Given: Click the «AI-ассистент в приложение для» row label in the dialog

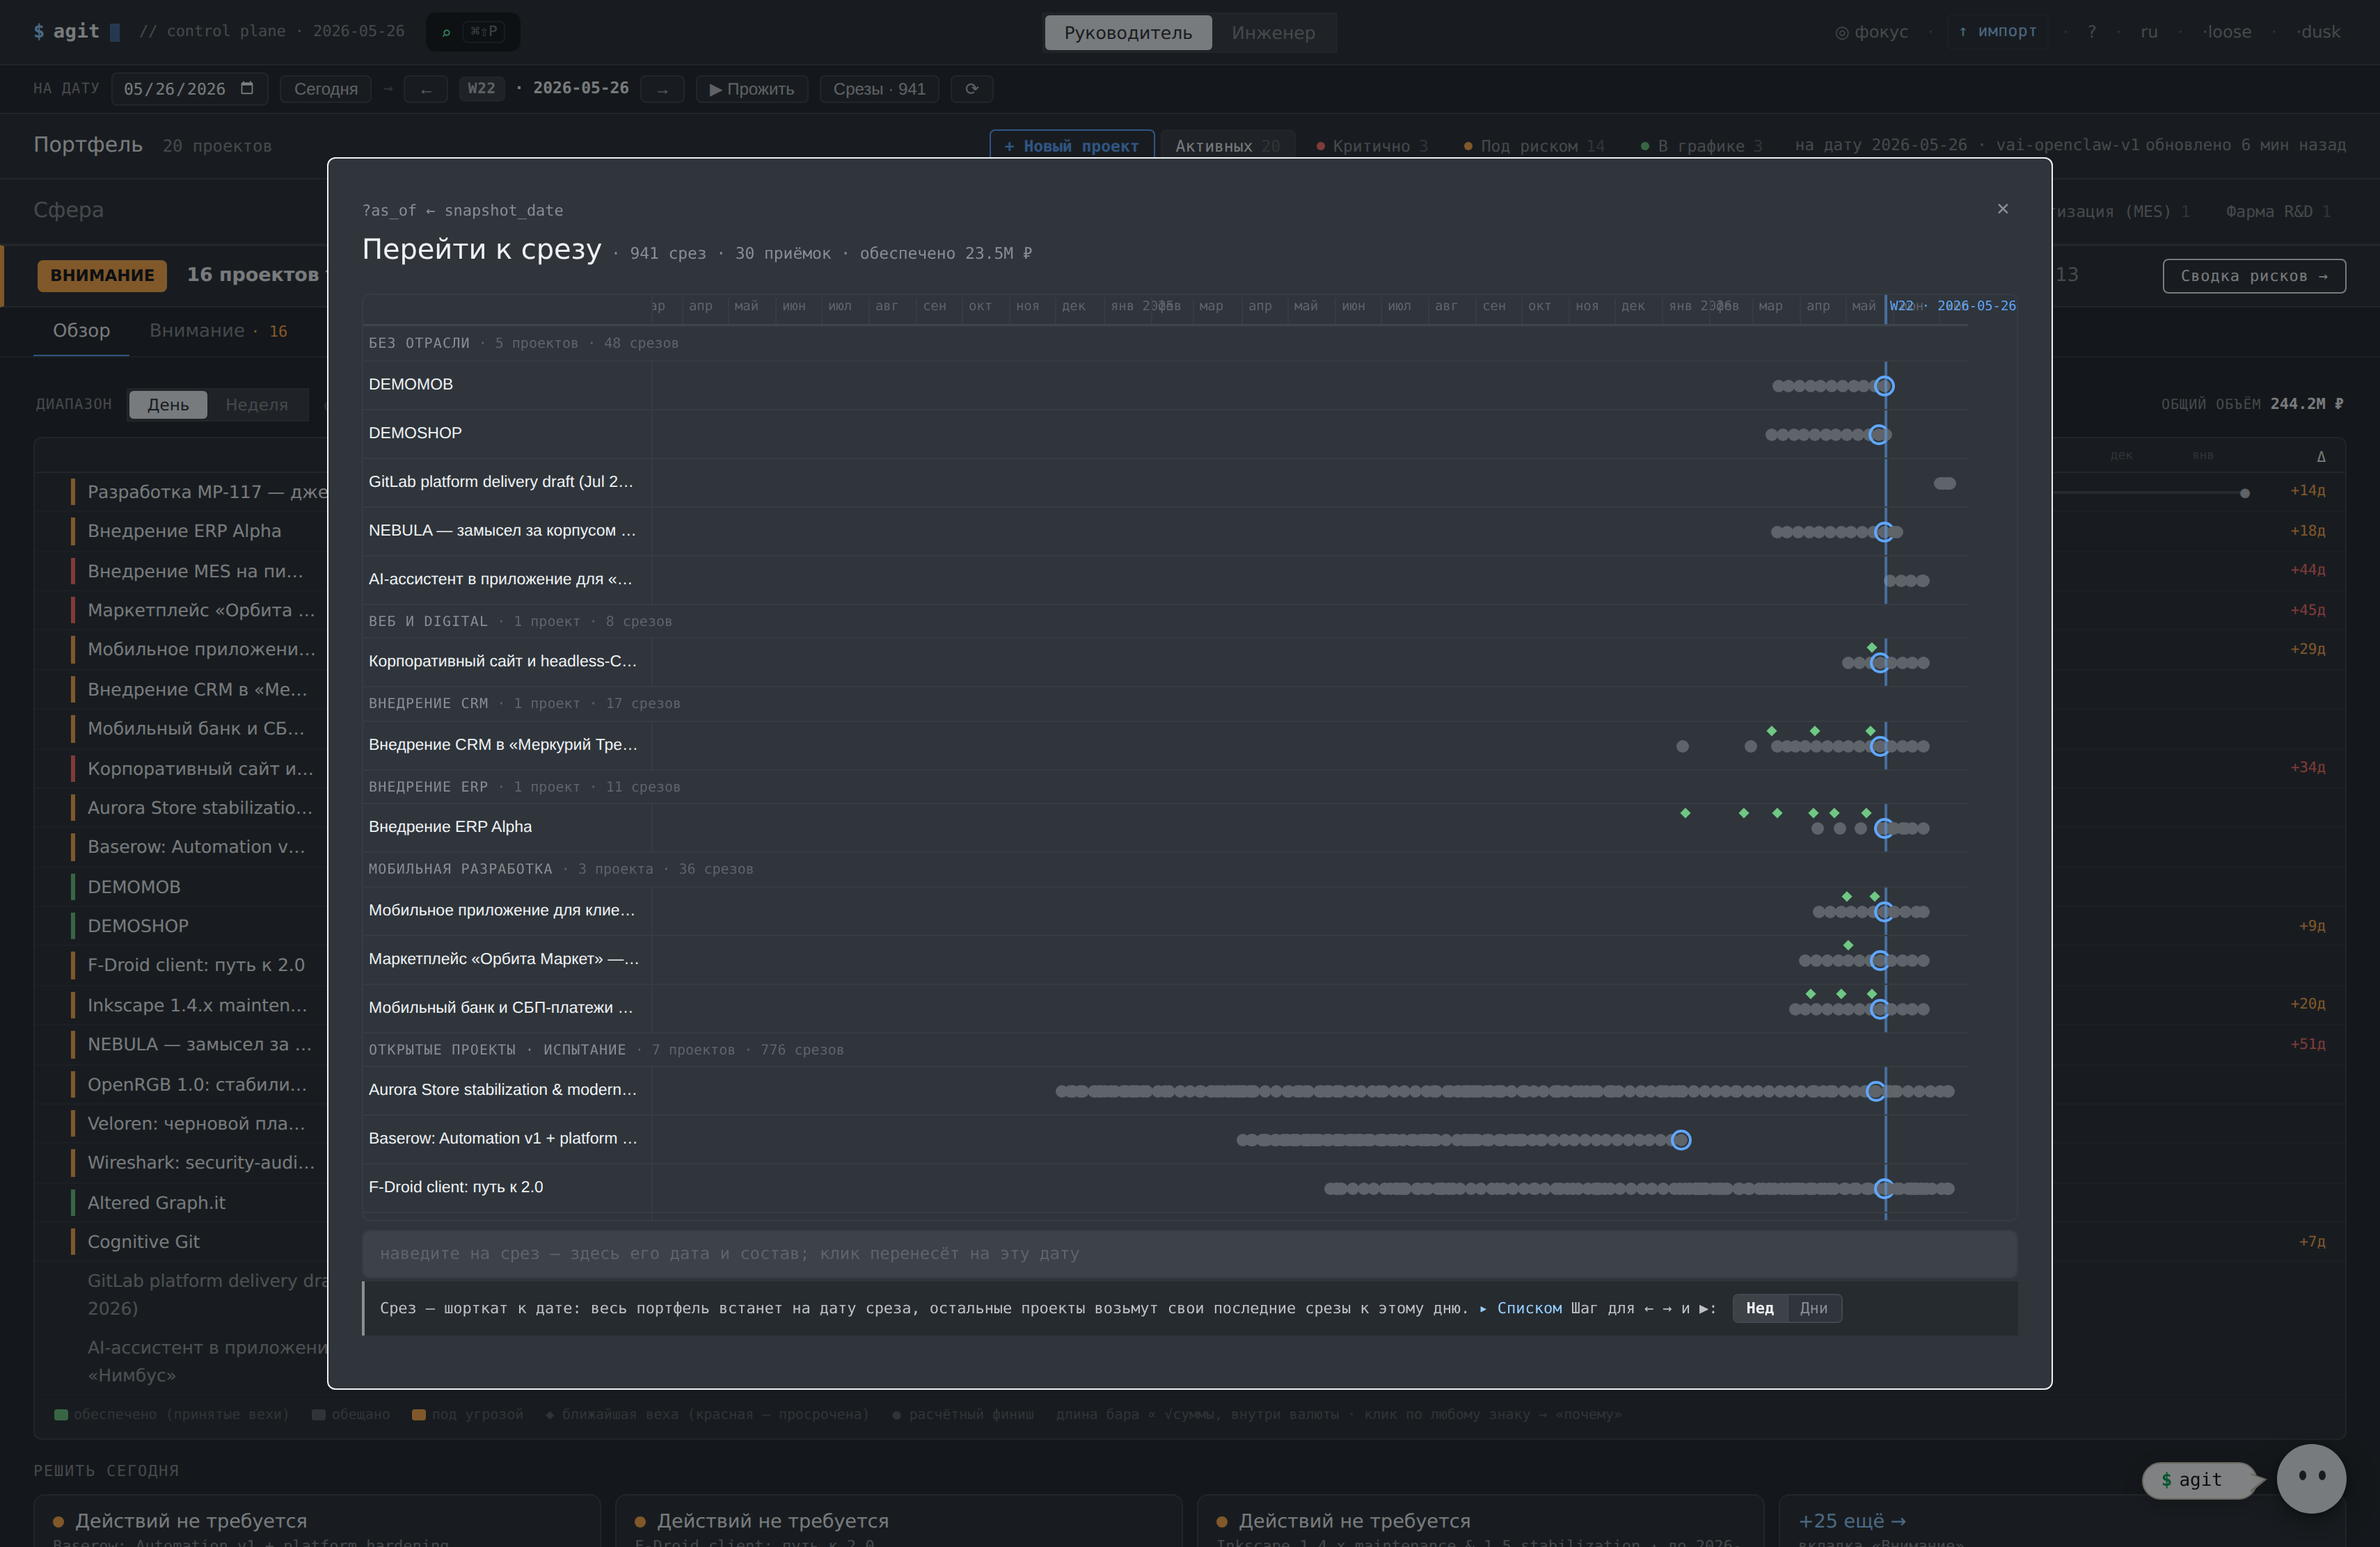Looking at the screenshot, I should 500,579.
